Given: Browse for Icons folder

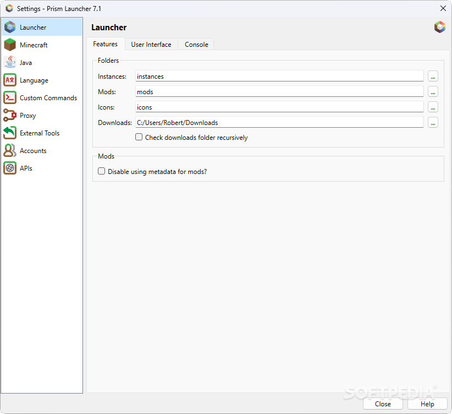Looking at the screenshot, I should click(433, 107).
